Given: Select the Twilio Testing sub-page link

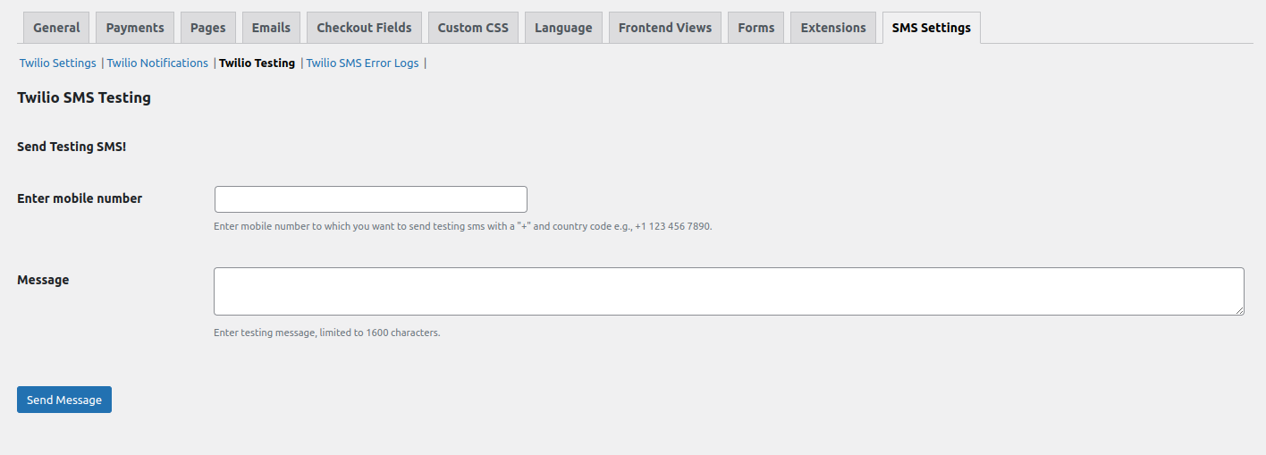Looking at the screenshot, I should tap(257, 63).
